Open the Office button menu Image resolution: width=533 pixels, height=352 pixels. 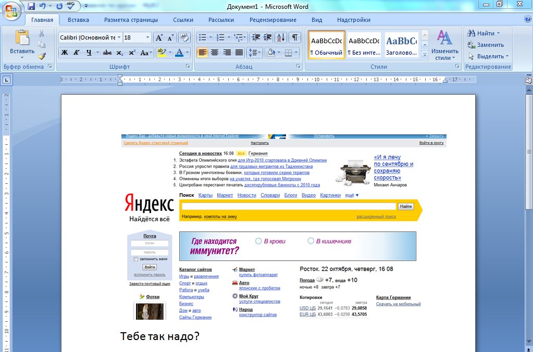[11, 10]
